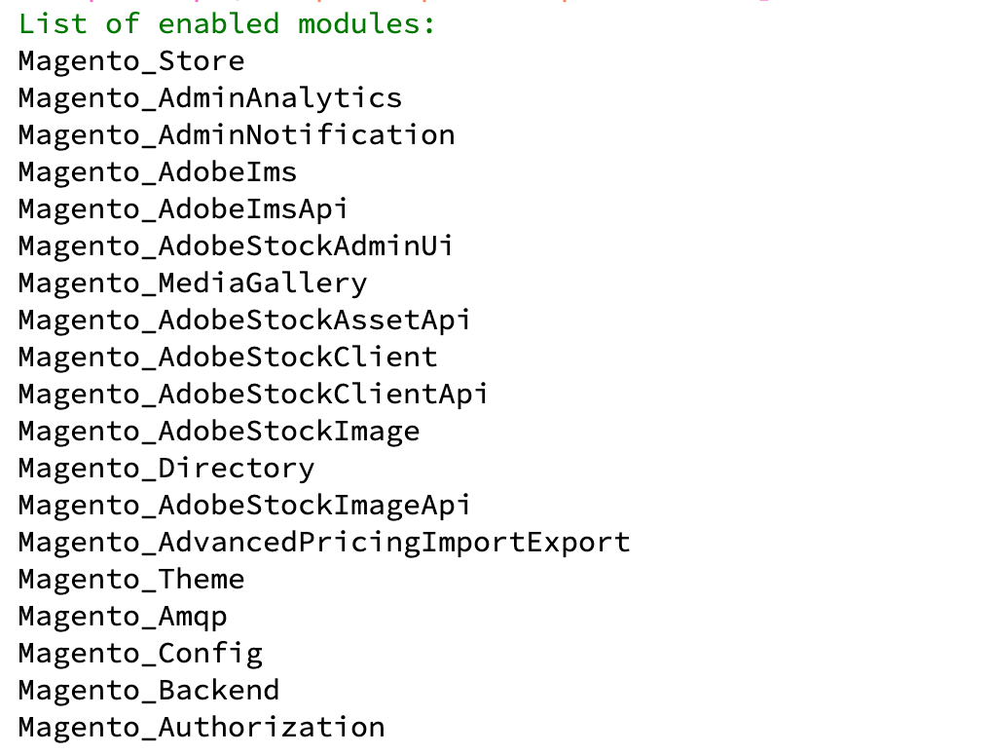Click the Magento_AdobeStockClientApi text
The height and width of the screenshot is (754, 991).
click(x=253, y=394)
